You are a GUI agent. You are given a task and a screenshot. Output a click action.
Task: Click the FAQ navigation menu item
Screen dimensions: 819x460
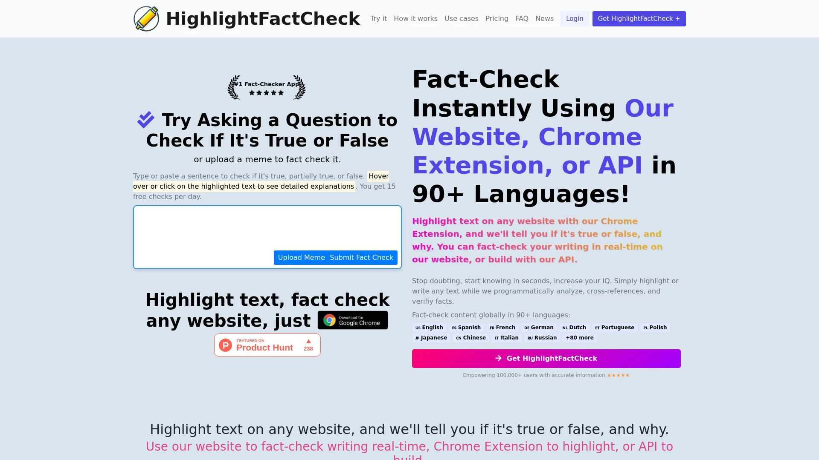(522, 19)
